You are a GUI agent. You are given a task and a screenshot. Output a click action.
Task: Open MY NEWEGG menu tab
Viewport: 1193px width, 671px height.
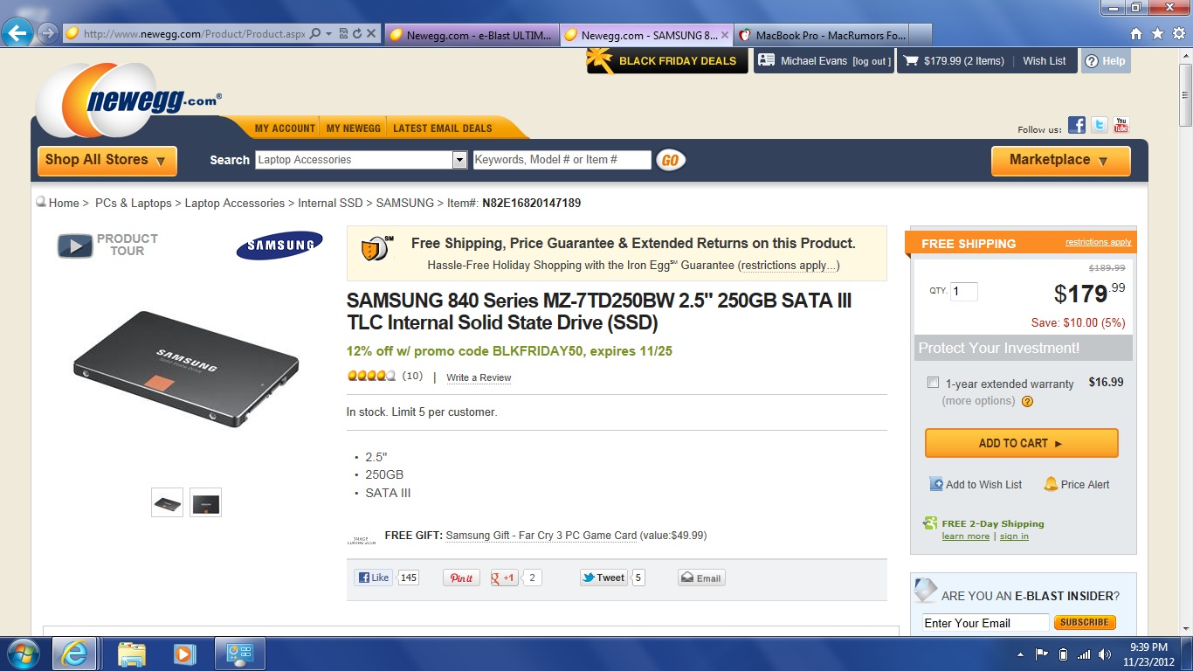pos(354,128)
